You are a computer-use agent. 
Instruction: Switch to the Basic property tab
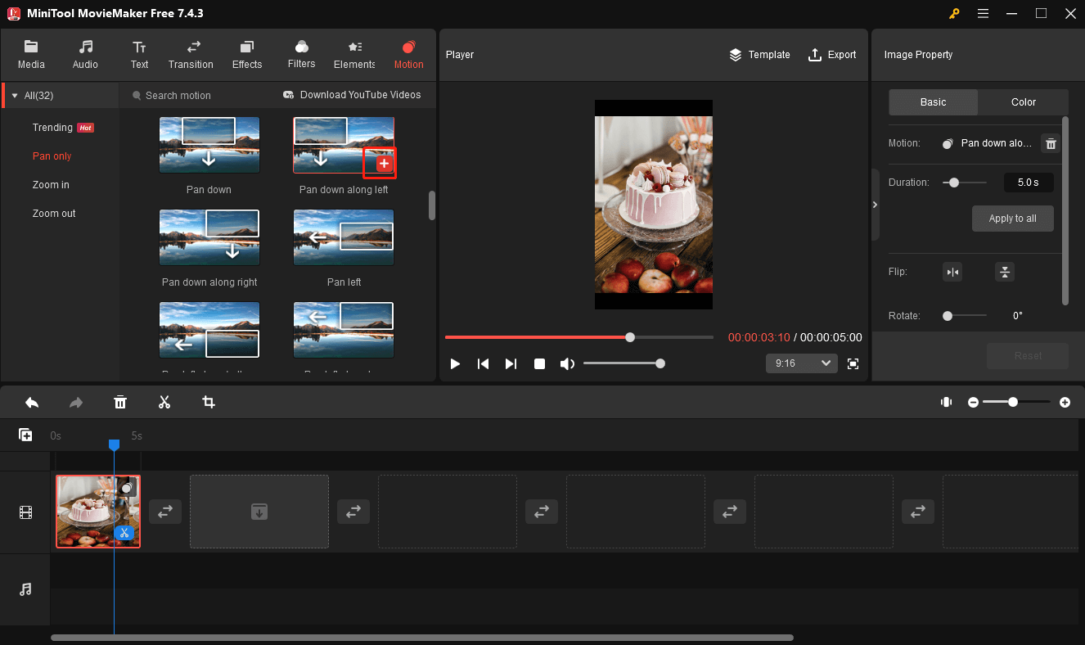[x=933, y=102]
